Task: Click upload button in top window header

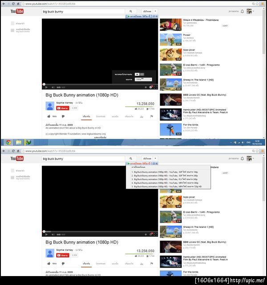Action: (147, 11)
